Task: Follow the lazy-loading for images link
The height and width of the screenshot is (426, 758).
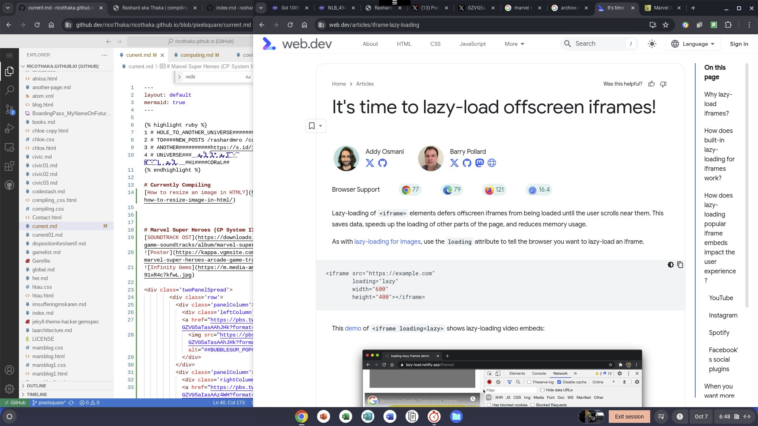Action: [387, 241]
